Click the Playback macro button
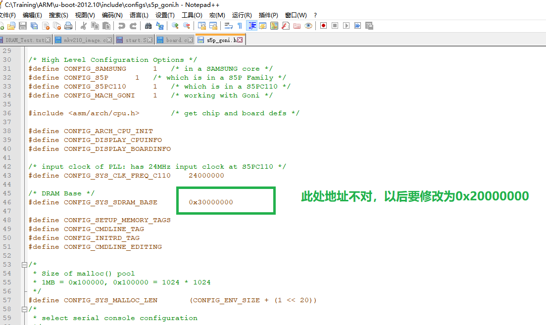Screen dimensions: 546x325 (346, 26)
